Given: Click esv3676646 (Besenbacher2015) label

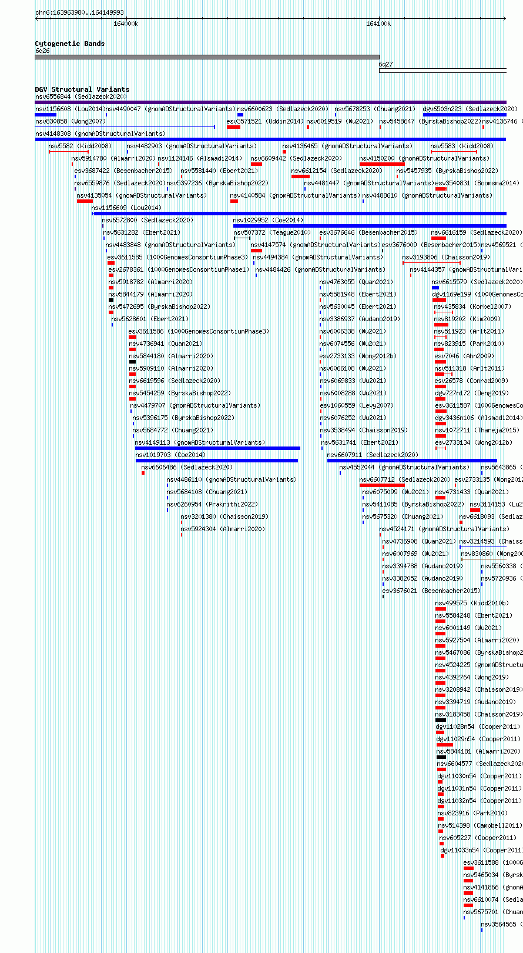Looking at the screenshot, I should pos(368,232).
